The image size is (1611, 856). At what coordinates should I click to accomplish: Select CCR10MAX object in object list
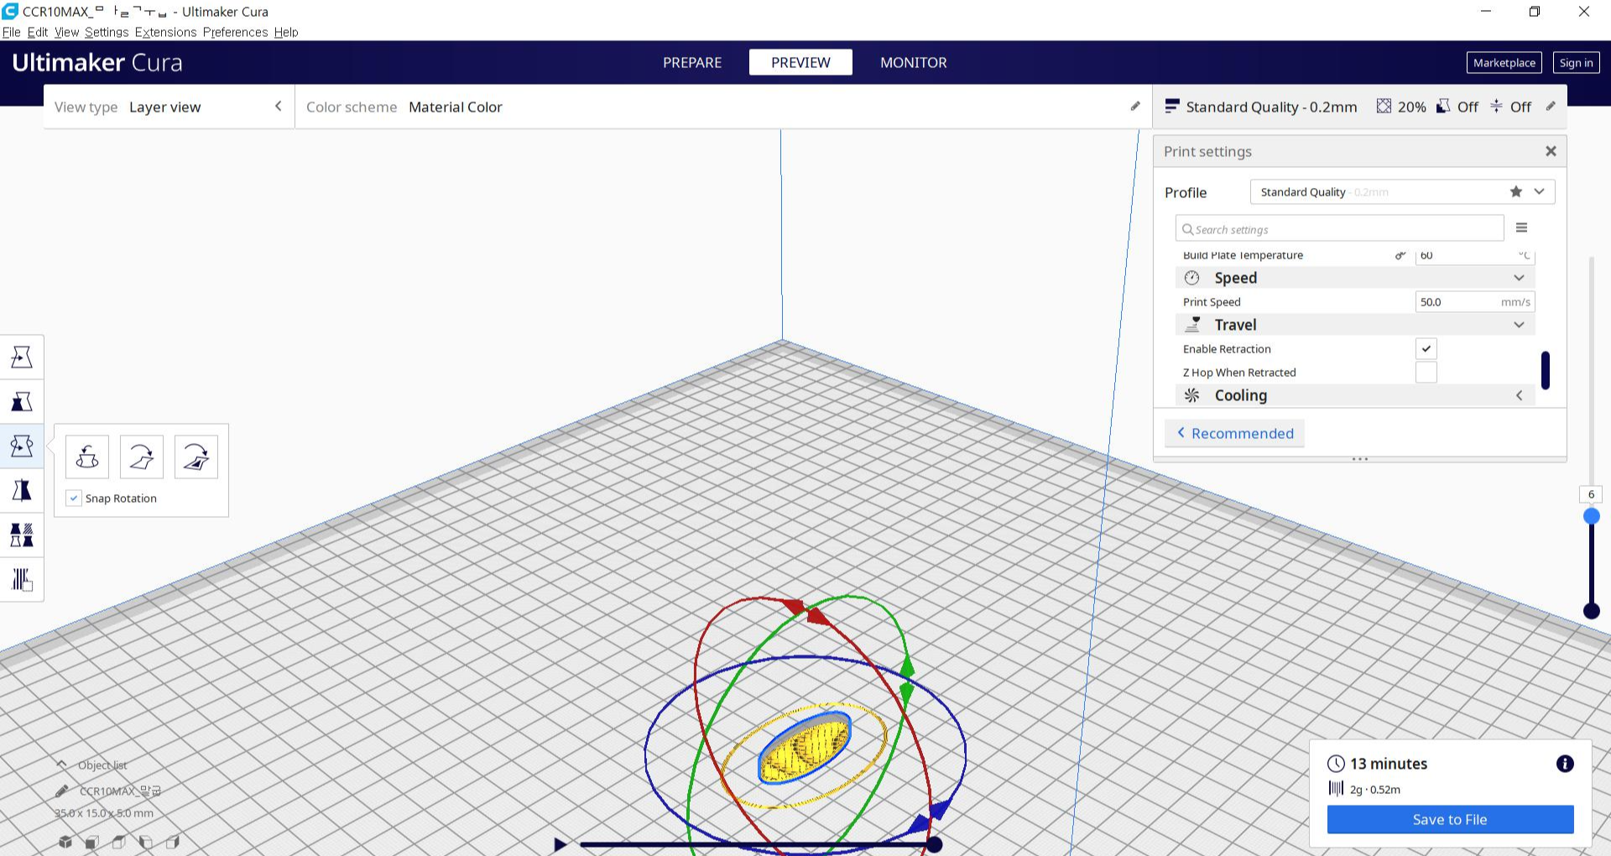point(120,791)
